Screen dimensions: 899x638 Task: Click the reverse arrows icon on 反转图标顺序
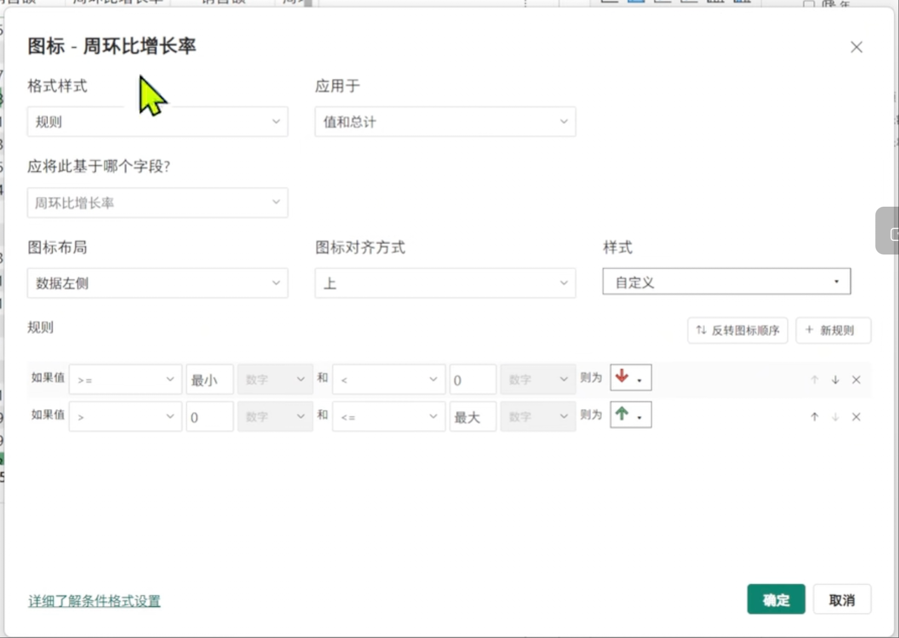click(x=701, y=330)
